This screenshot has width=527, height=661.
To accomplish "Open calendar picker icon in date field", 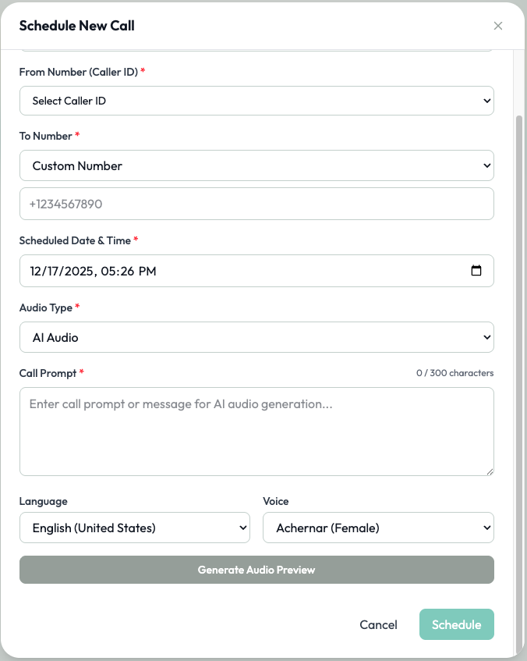I will point(476,271).
